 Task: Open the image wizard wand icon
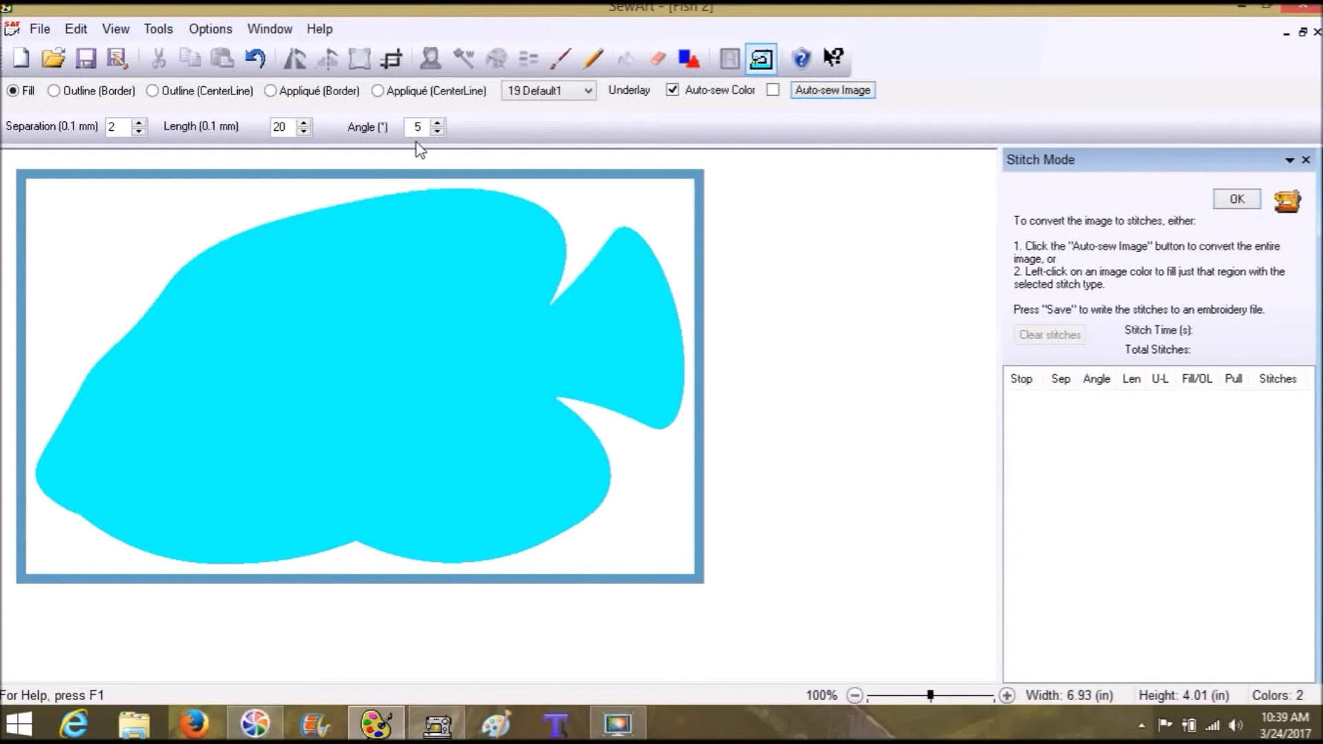tap(464, 58)
